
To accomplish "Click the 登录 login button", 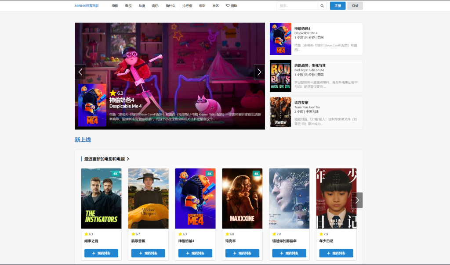I will 355,6.
